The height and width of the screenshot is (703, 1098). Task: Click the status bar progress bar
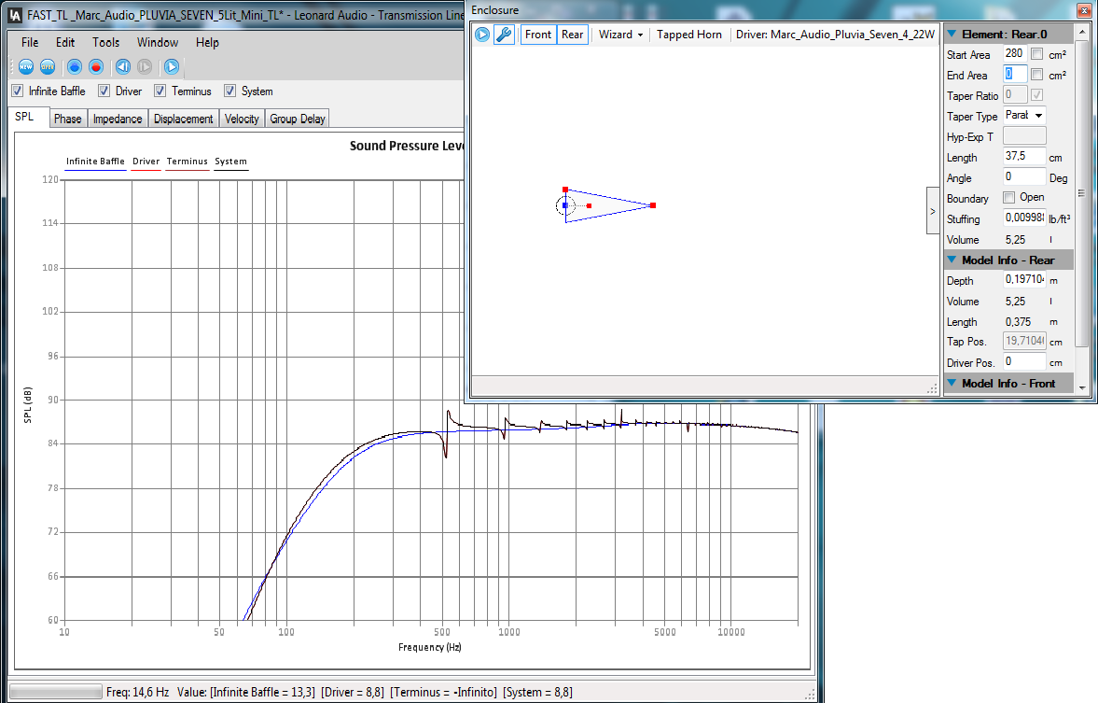(56, 692)
